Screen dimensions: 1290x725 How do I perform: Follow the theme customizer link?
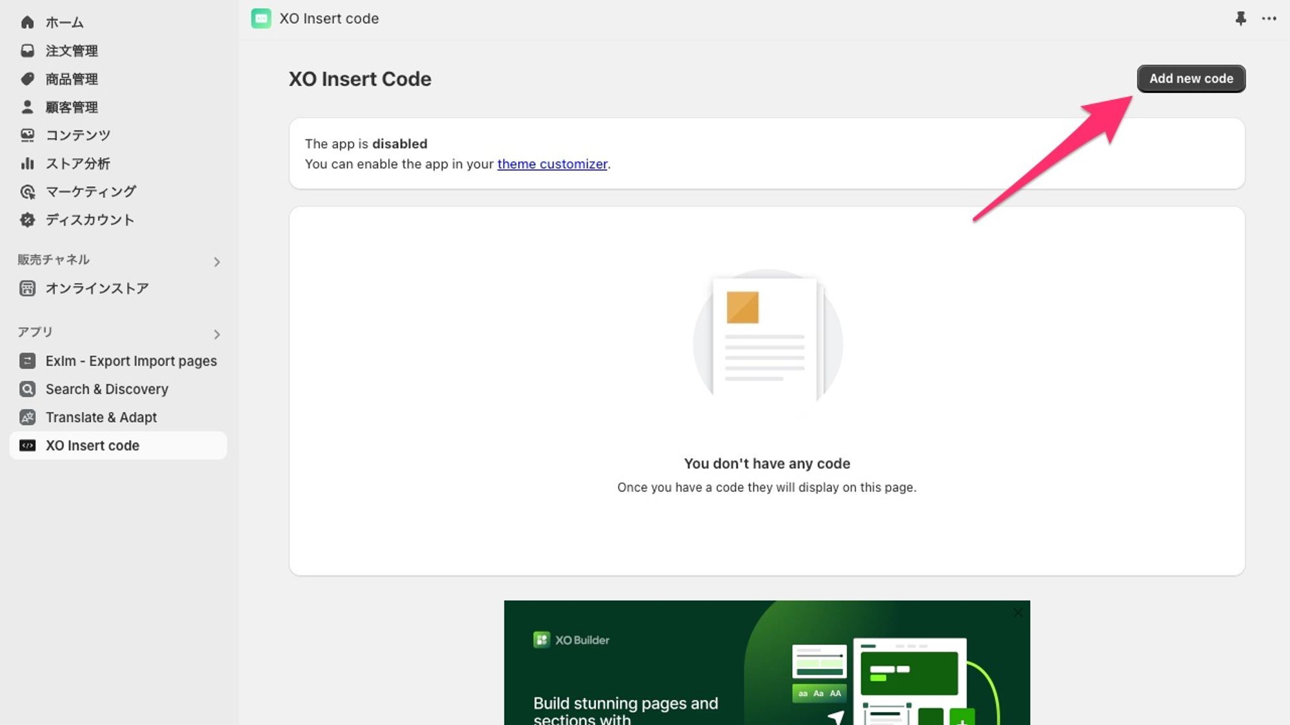pos(552,164)
